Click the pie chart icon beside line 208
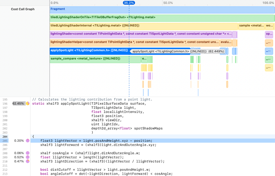Screen dimensions: 275x176 click(28, 153)
